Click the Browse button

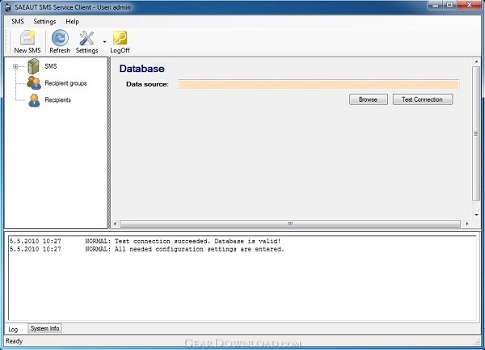368,99
